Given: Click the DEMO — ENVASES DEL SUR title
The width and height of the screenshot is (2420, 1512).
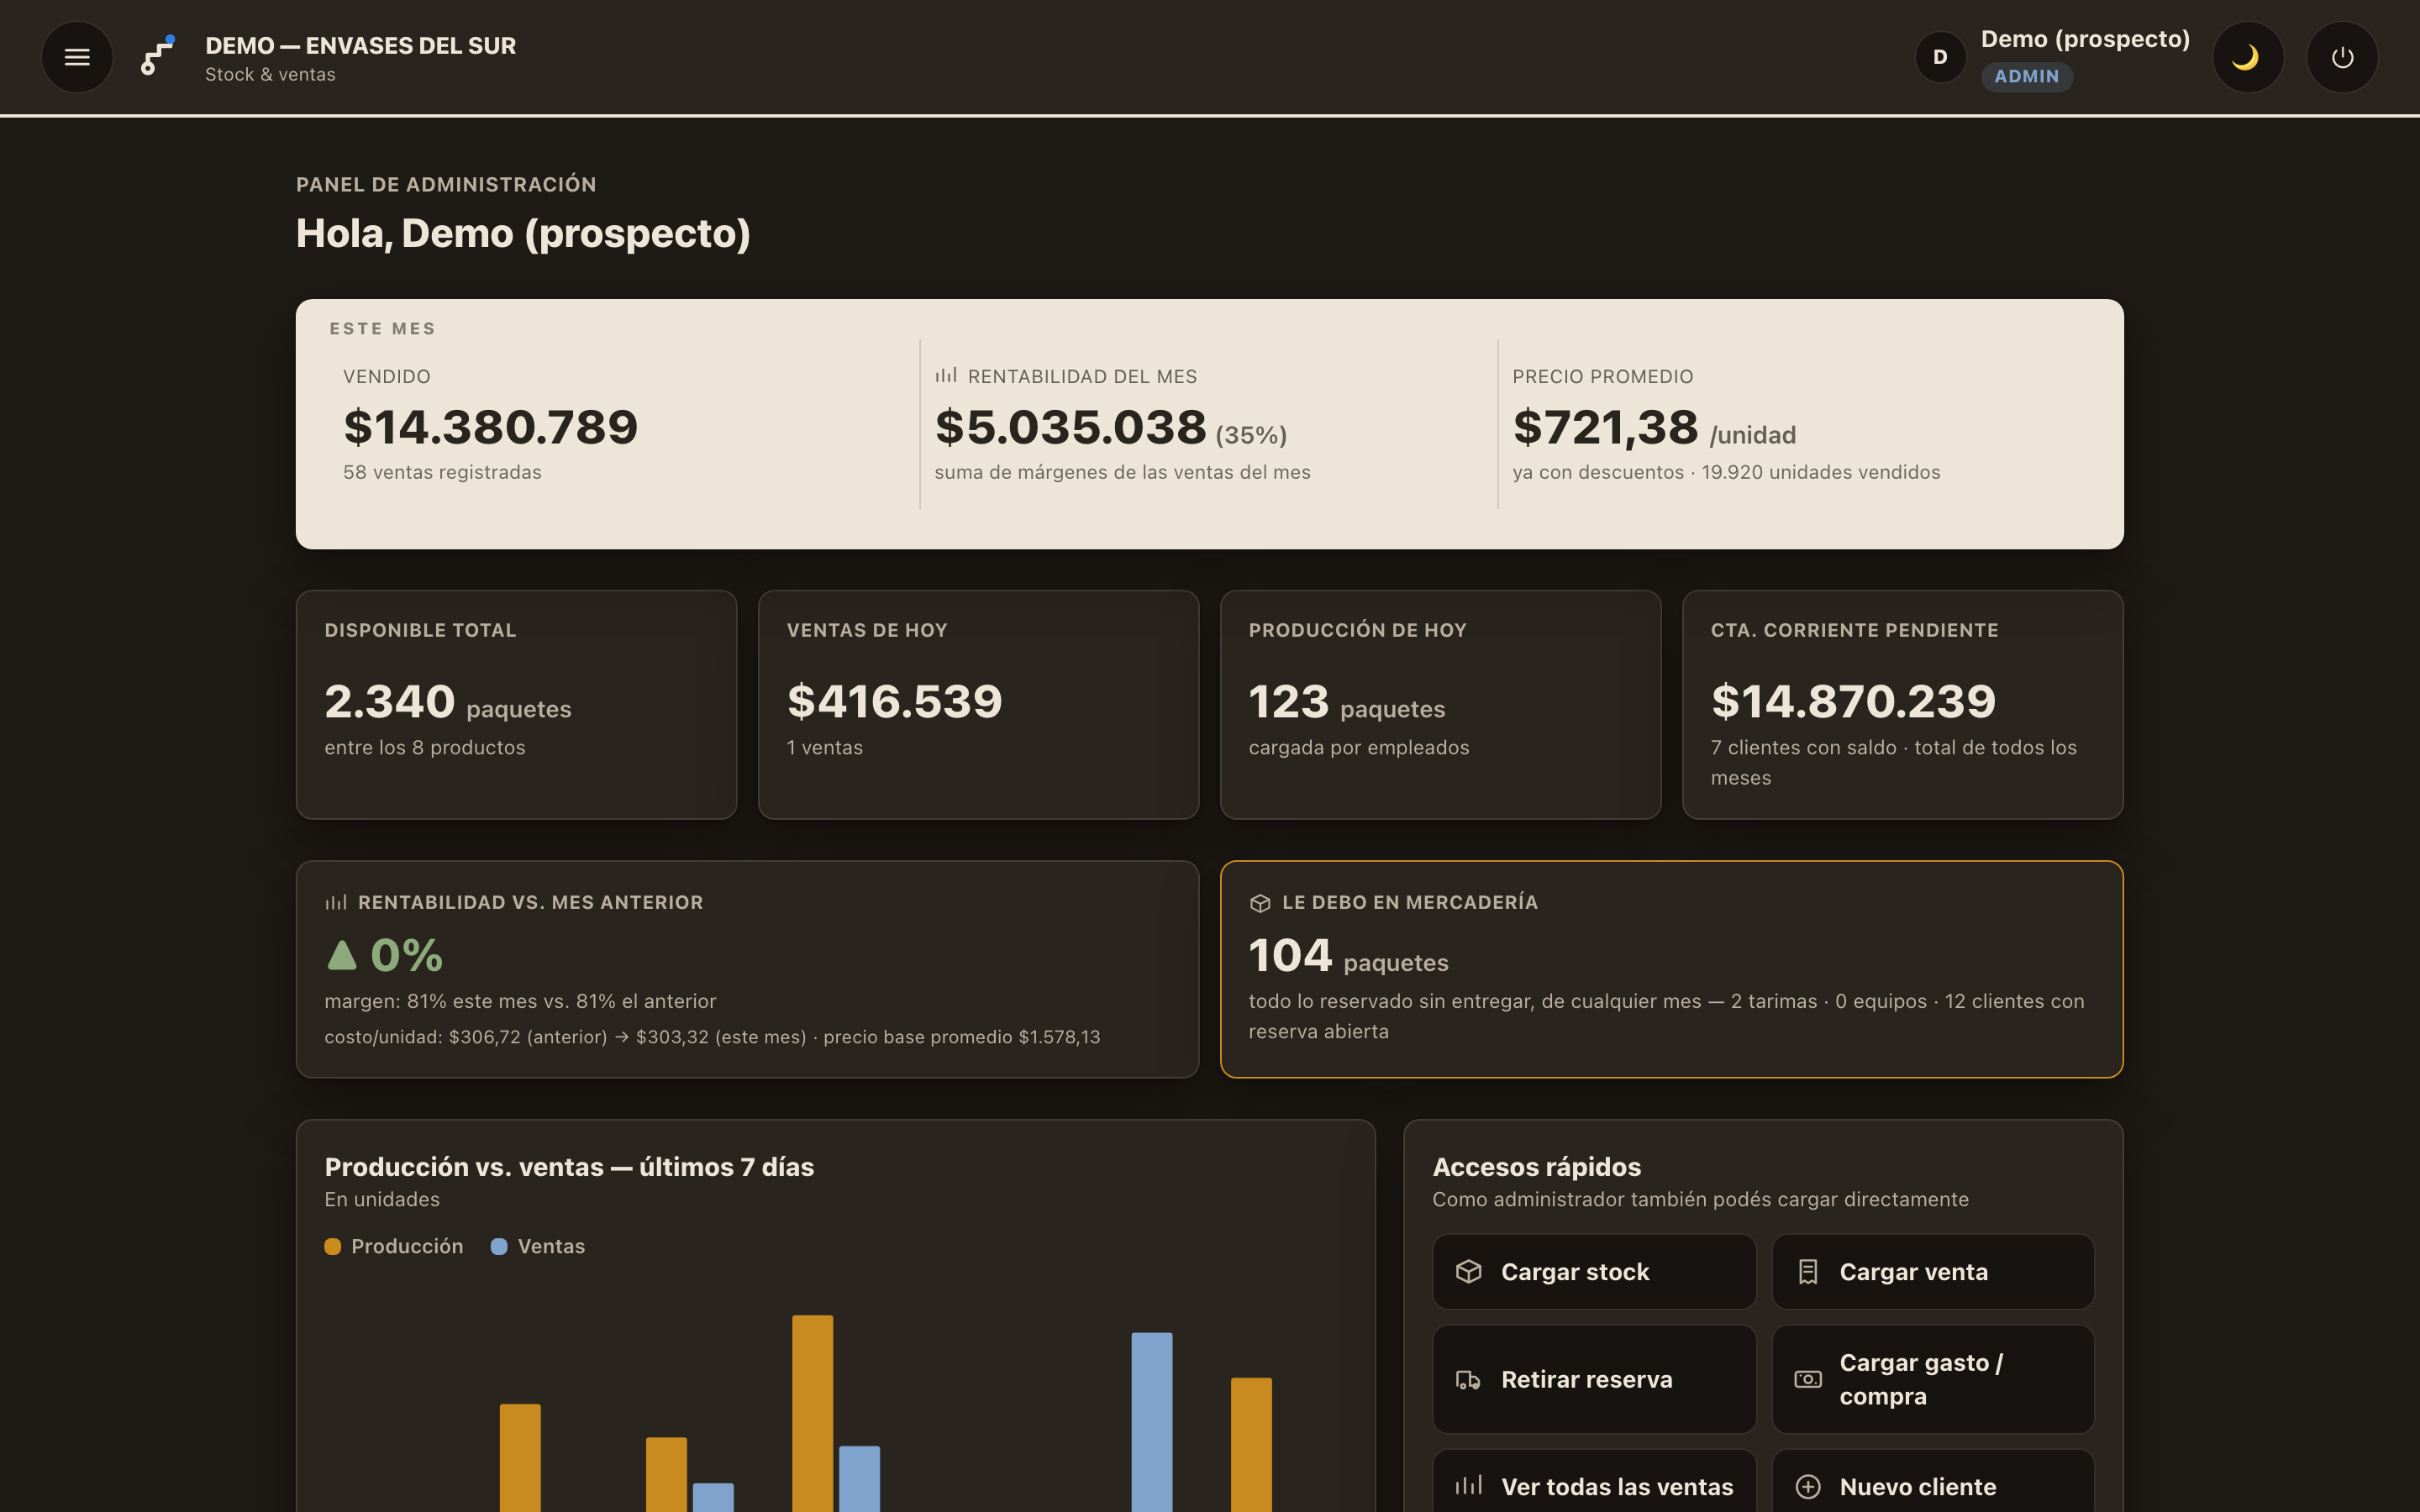Looking at the screenshot, I should coord(360,45).
